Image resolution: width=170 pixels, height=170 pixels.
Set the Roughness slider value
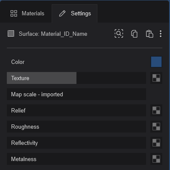coord(76,127)
